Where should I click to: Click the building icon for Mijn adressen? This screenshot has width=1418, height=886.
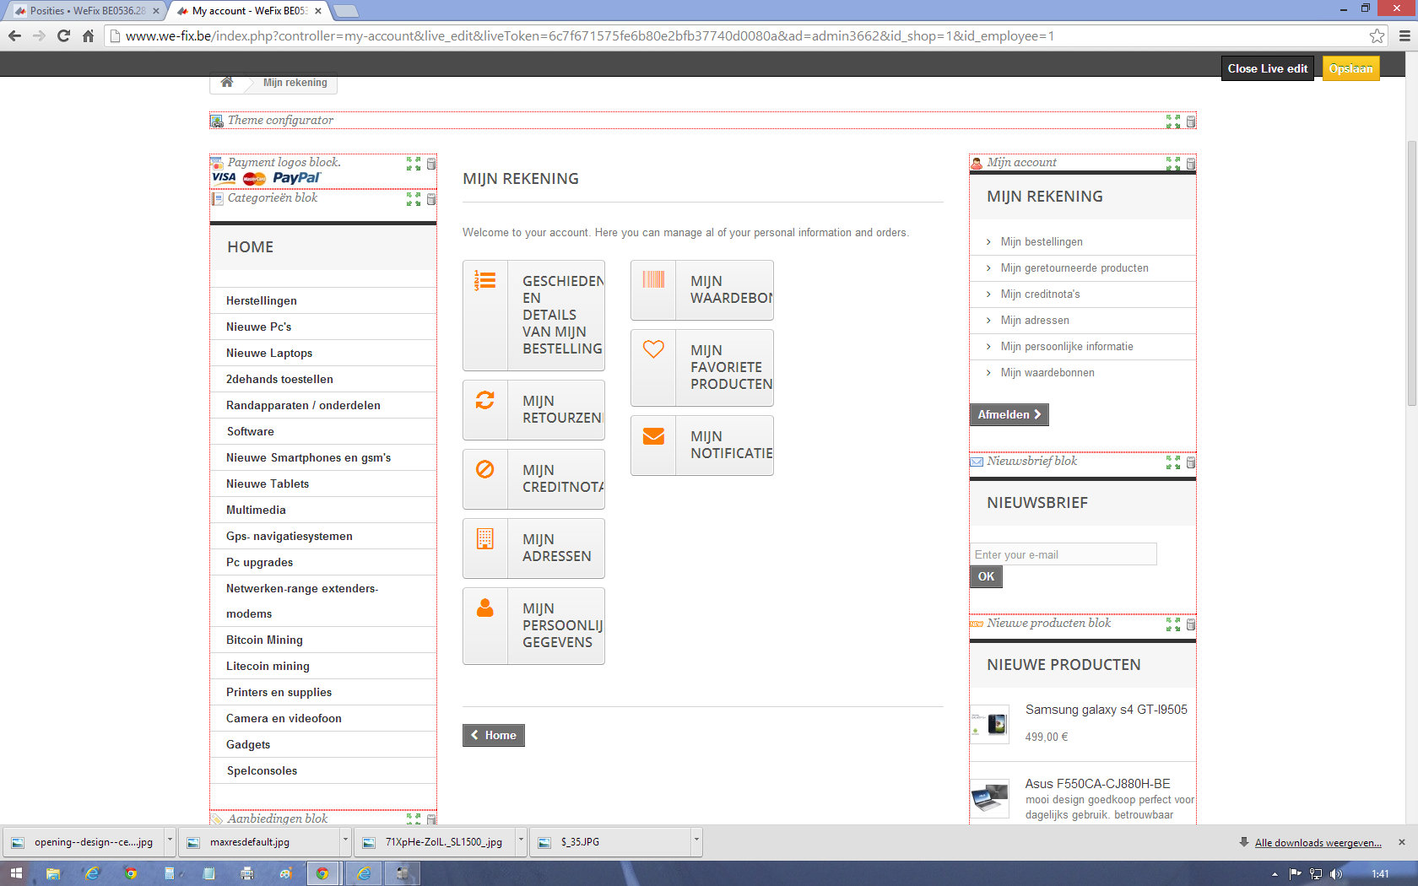point(484,538)
